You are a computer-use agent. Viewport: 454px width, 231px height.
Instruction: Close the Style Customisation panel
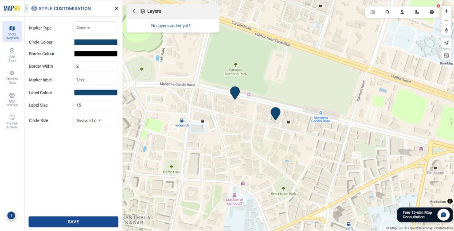click(117, 8)
